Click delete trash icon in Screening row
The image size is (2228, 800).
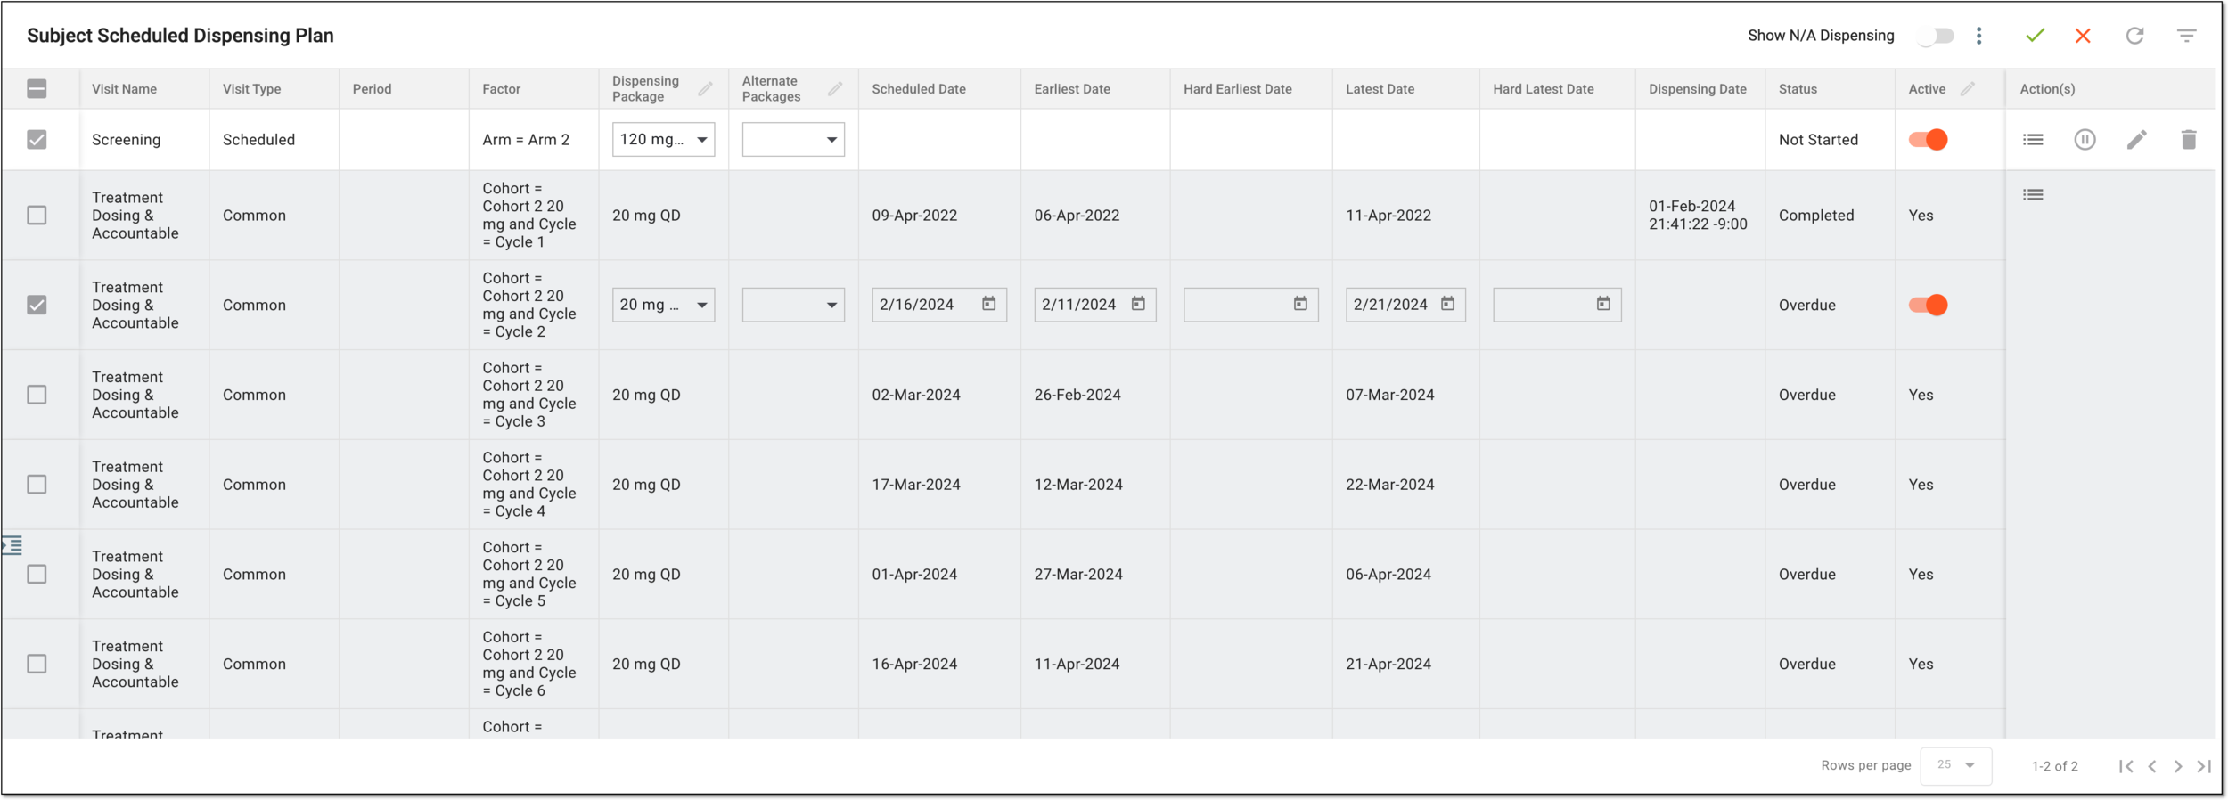[x=2189, y=140]
